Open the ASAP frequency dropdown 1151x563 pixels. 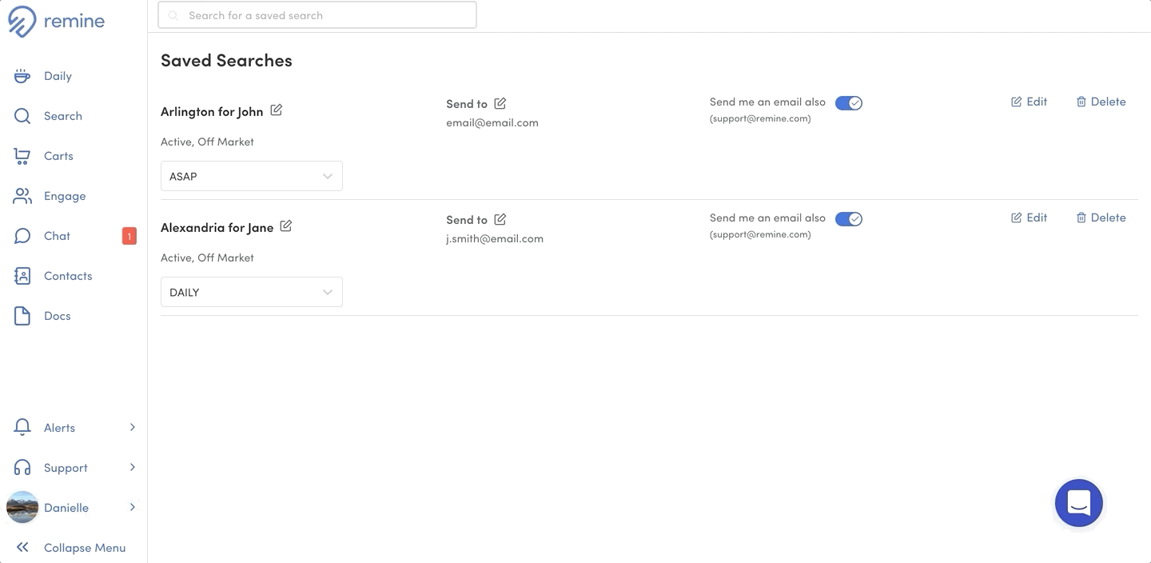(252, 176)
